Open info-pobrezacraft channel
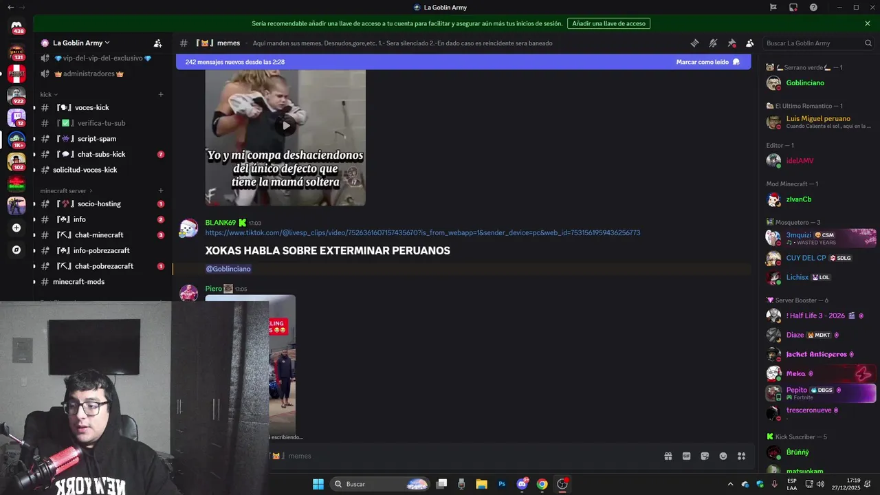The height and width of the screenshot is (495, 880). point(100,251)
